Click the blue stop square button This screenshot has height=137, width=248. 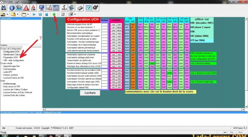(x=46, y=14)
